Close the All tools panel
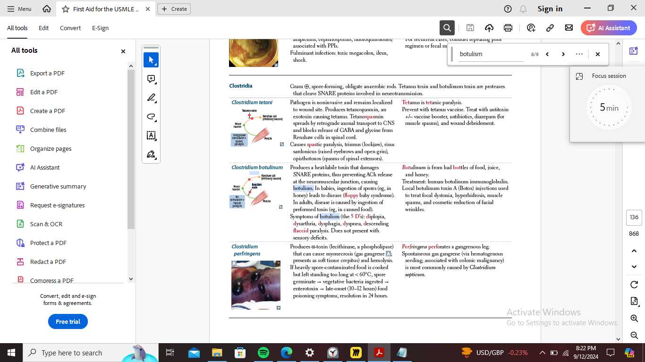The height and width of the screenshot is (362, 645). [123, 51]
